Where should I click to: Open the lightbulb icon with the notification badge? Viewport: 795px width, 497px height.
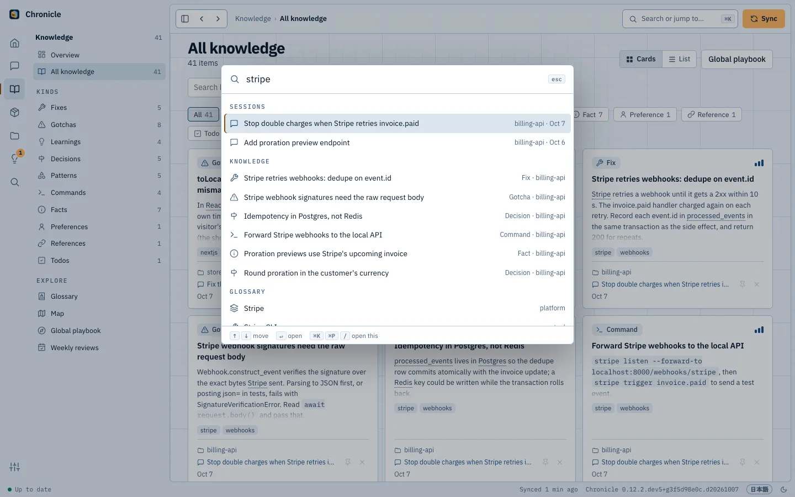point(15,159)
